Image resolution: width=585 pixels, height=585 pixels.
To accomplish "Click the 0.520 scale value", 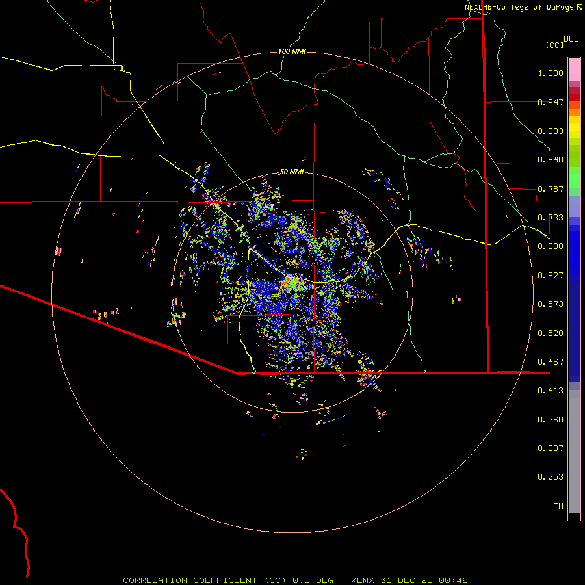I will click(x=551, y=333).
